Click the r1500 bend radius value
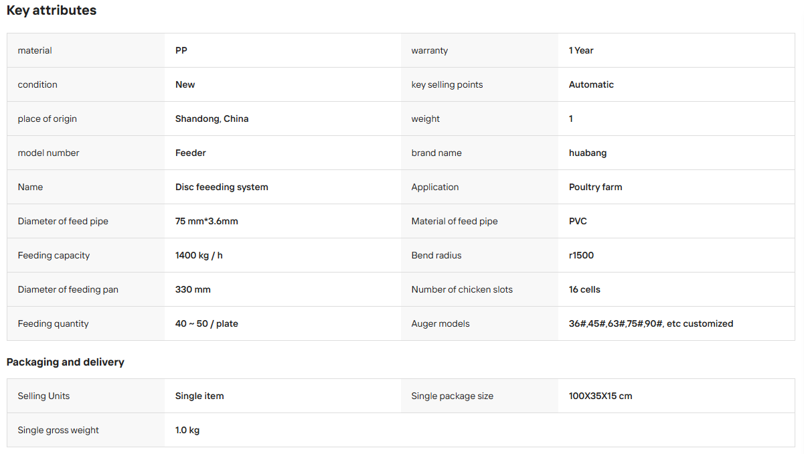Image resolution: width=804 pixels, height=454 pixels. pos(581,255)
